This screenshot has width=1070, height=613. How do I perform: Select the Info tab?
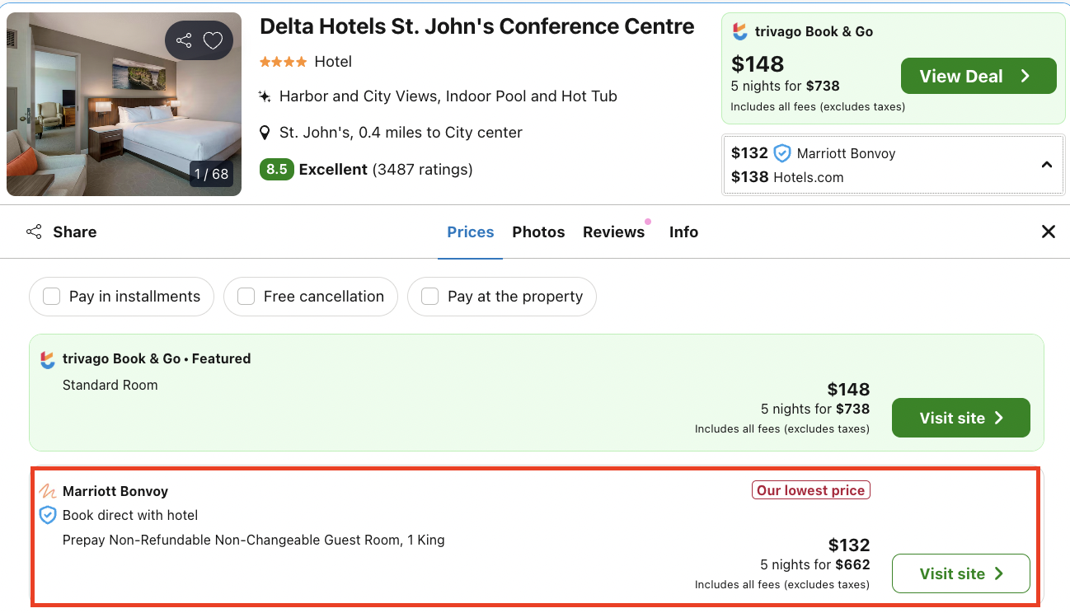tap(683, 232)
